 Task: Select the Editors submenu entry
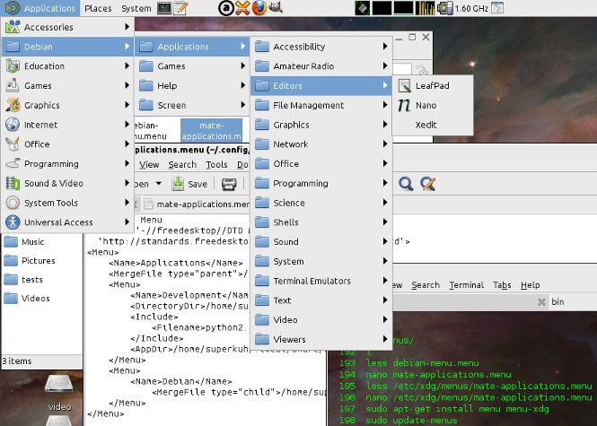321,85
